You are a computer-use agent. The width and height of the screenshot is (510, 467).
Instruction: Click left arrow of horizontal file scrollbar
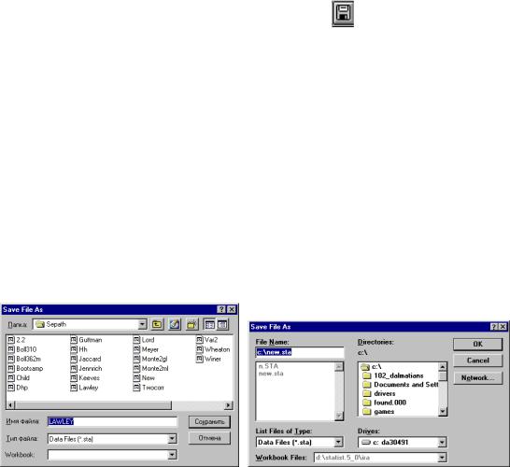point(10,405)
